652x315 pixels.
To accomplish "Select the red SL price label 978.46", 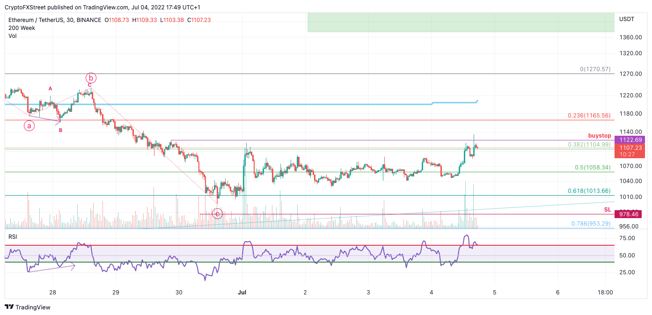I will (x=629, y=214).
